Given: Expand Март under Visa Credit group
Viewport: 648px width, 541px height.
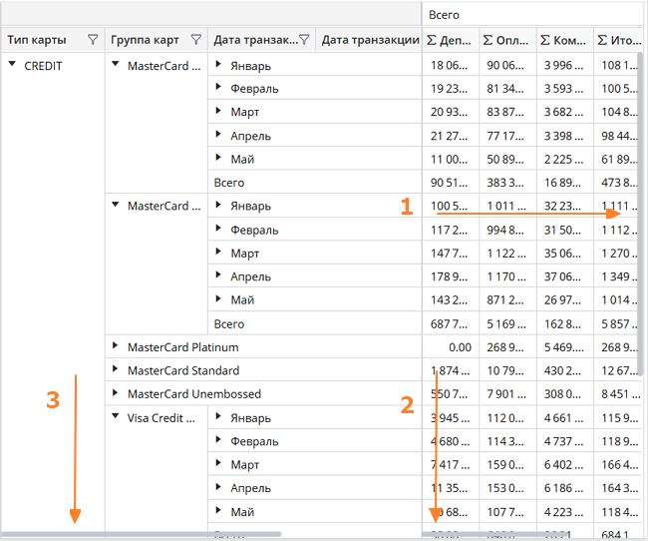Looking at the screenshot, I should tap(219, 465).
